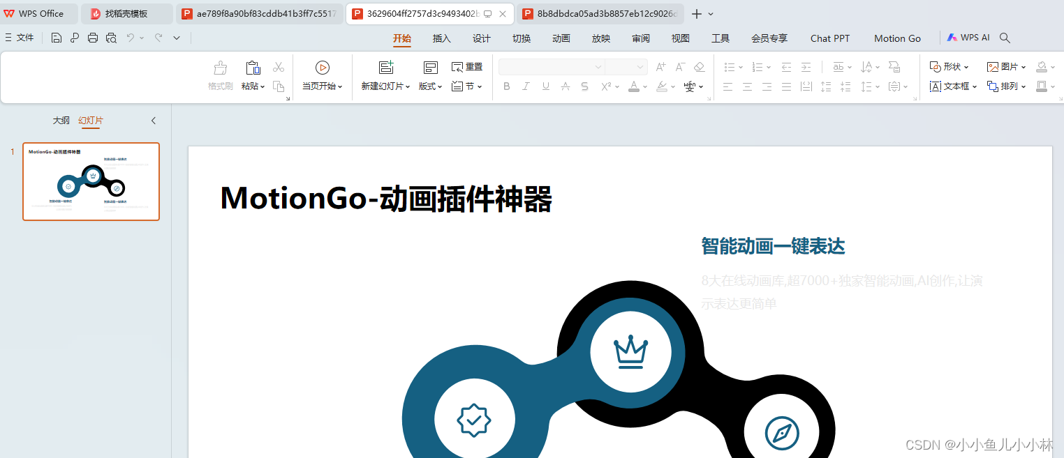
Task: Click the Paste clipboard icon
Action: (253, 68)
